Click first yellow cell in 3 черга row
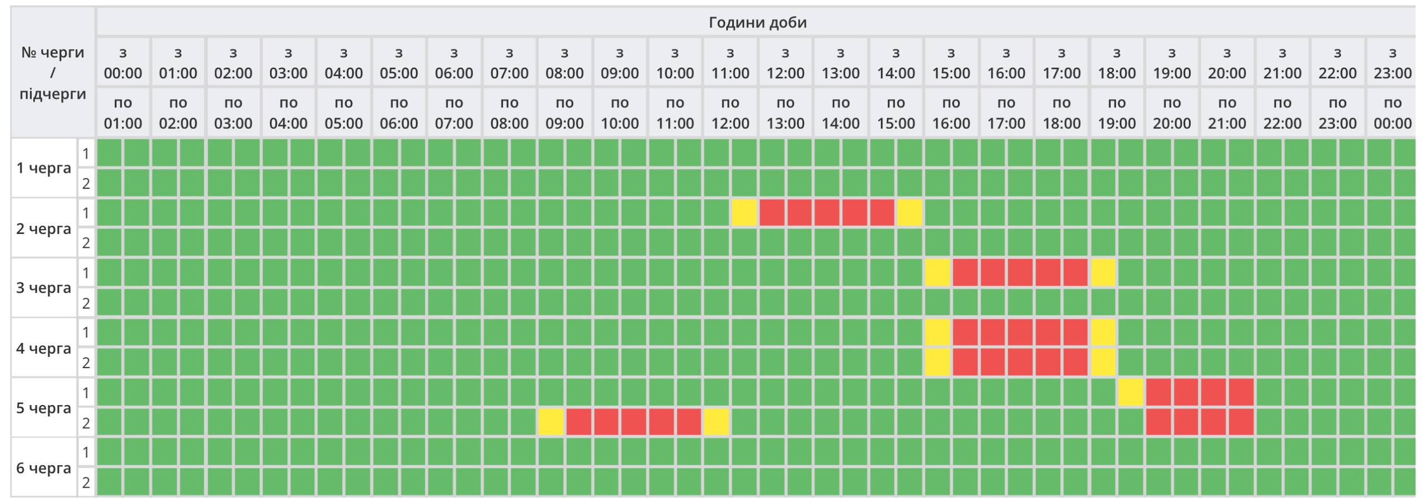Screen dimensions: 1422x498 pyautogui.click(x=937, y=273)
